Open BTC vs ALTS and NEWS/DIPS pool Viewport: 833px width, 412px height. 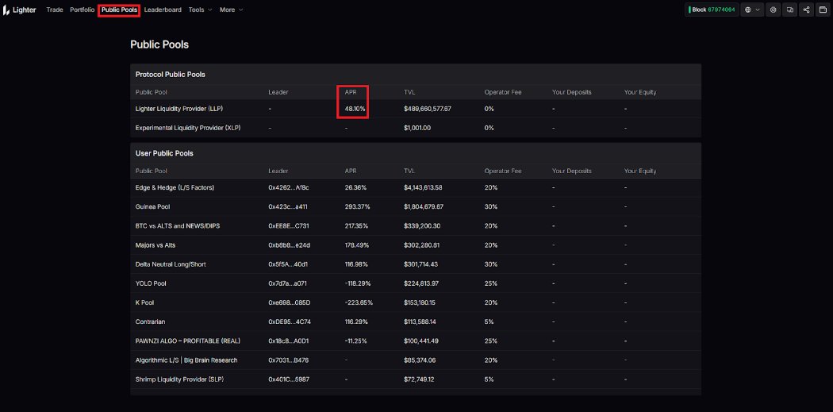(416, 226)
